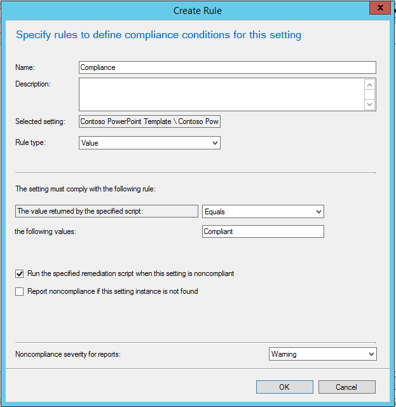The height and width of the screenshot is (407, 396).
Task: Click the Report noncompliance label text
Action: [113, 292]
